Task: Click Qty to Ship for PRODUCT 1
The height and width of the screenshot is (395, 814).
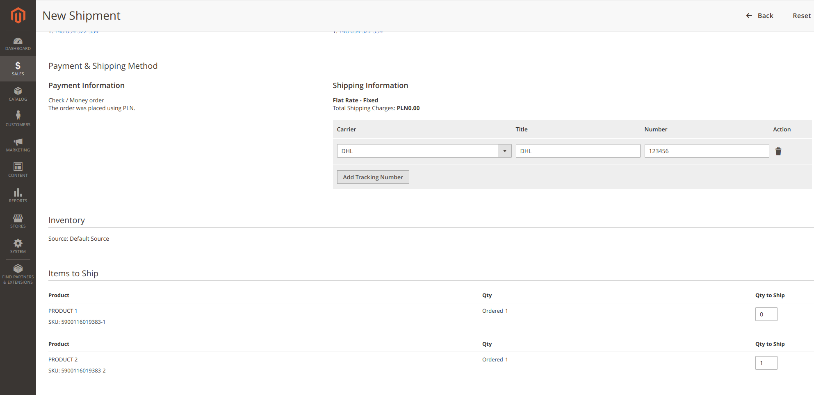Action: (x=766, y=314)
